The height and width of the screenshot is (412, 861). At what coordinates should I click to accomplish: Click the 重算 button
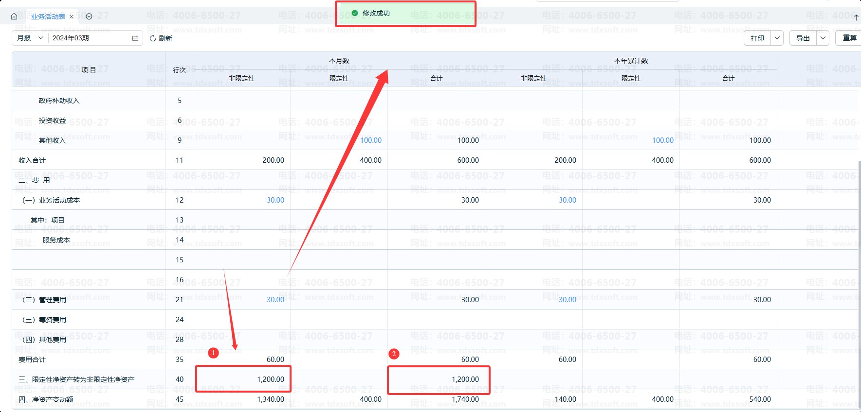point(849,38)
